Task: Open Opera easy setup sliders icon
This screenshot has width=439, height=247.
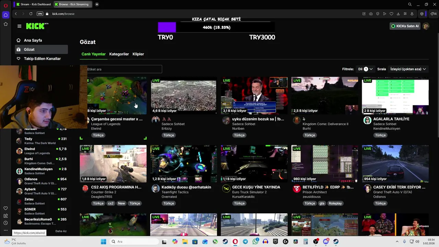Action: [x=405, y=14]
